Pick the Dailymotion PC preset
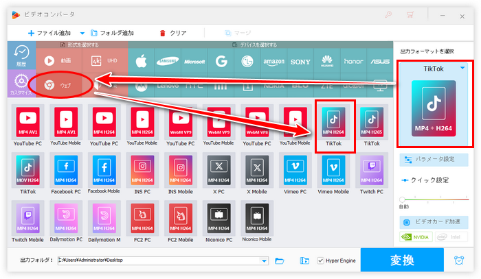Image resolution: width=481 pixels, height=279 pixels. (66, 222)
